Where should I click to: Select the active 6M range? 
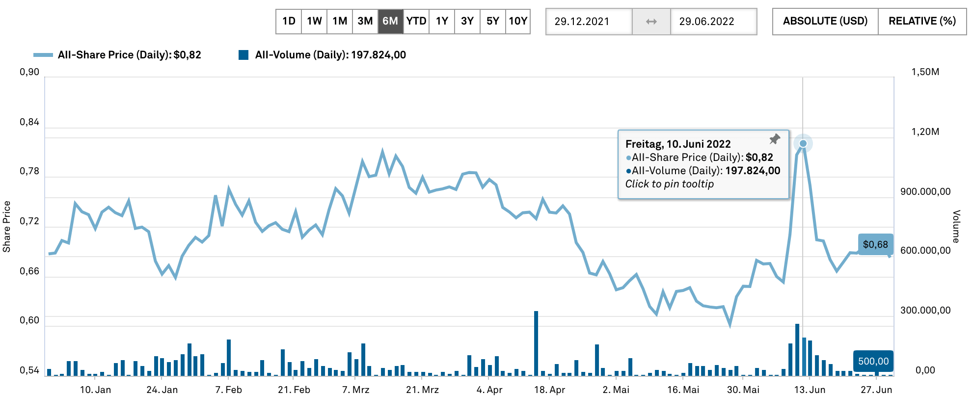point(390,21)
